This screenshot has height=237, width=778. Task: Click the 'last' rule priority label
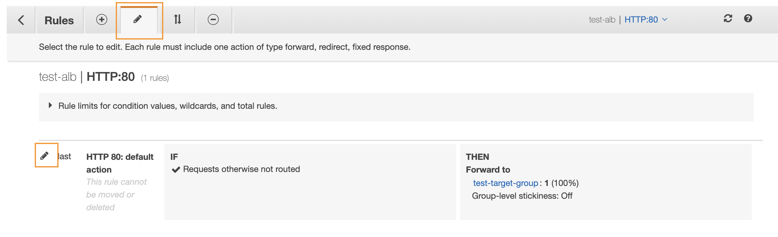coord(65,156)
